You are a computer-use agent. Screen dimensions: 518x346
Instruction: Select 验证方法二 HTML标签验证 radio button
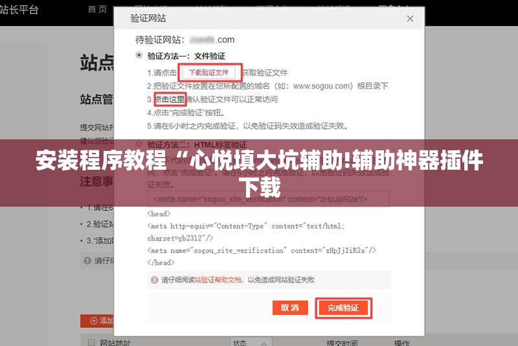click(x=139, y=144)
